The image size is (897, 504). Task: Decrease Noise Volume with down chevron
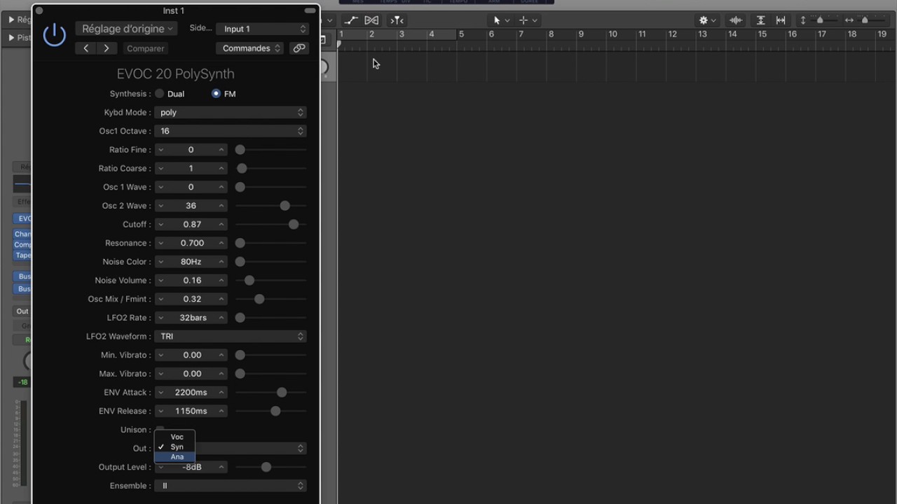pos(160,281)
